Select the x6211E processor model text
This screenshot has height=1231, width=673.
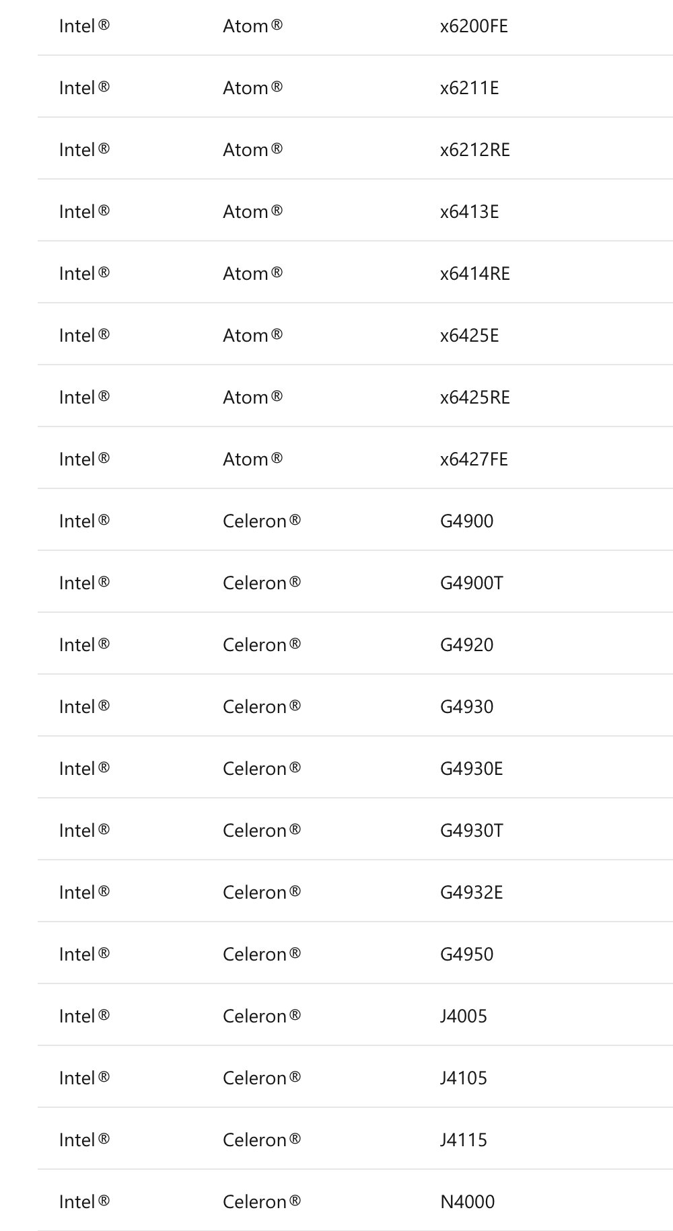tap(469, 88)
